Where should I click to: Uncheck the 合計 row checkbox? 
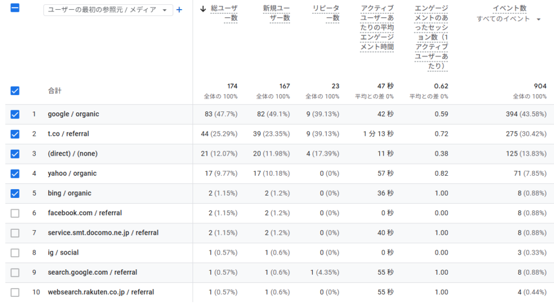[15, 91]
